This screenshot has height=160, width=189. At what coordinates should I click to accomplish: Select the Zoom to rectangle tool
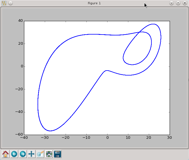[x=40, y=154]
